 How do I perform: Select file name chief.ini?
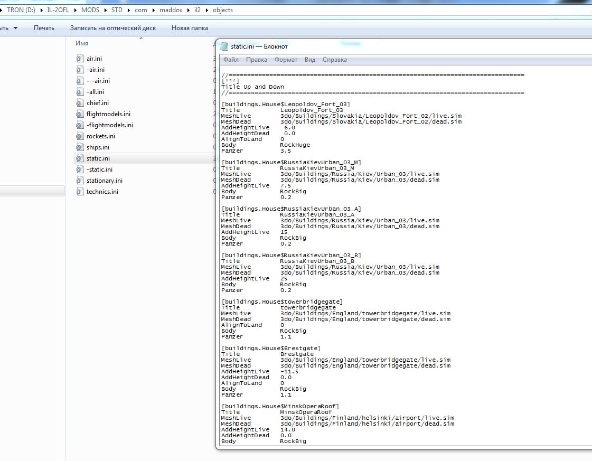97,102
